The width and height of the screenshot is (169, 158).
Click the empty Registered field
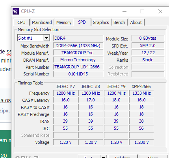148,74
